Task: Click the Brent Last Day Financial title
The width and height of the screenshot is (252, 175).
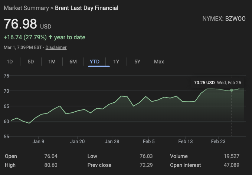Action: pos(87,8)
